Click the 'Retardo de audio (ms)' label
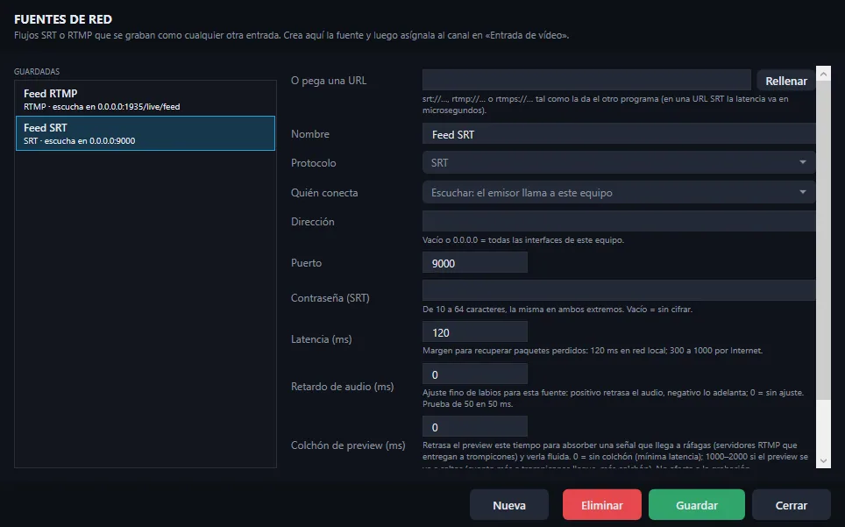Screen dimensions: 845x527 click(x=342, y=387)
